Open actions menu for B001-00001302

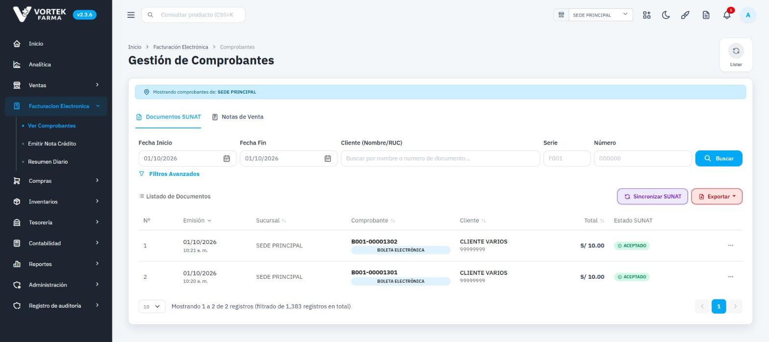click(x=731, y=245)
